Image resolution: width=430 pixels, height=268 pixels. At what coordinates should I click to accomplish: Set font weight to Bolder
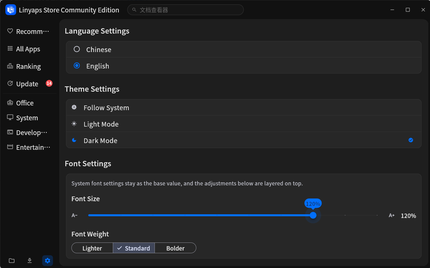175,248
